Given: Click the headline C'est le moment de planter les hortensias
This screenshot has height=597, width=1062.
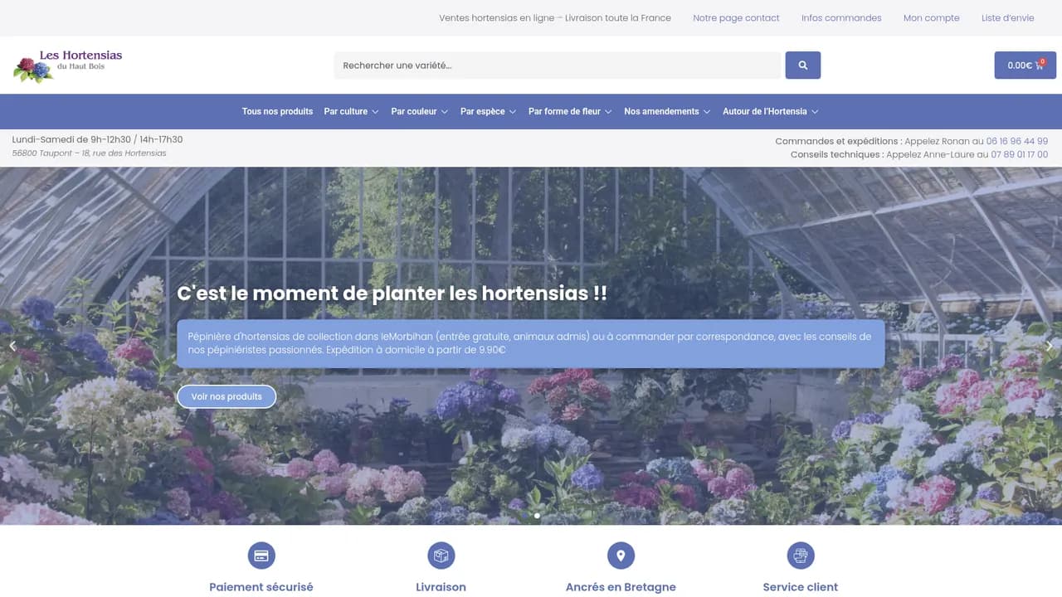Looking at the screenshot, I should [392, 293].
